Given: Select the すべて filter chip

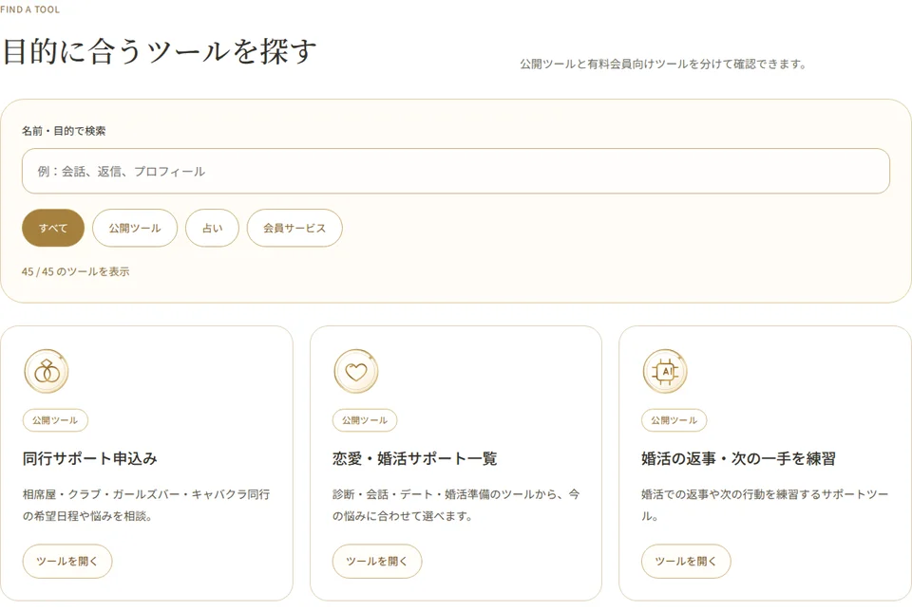Looking at the screenshot, I should [x=53, y=228].
